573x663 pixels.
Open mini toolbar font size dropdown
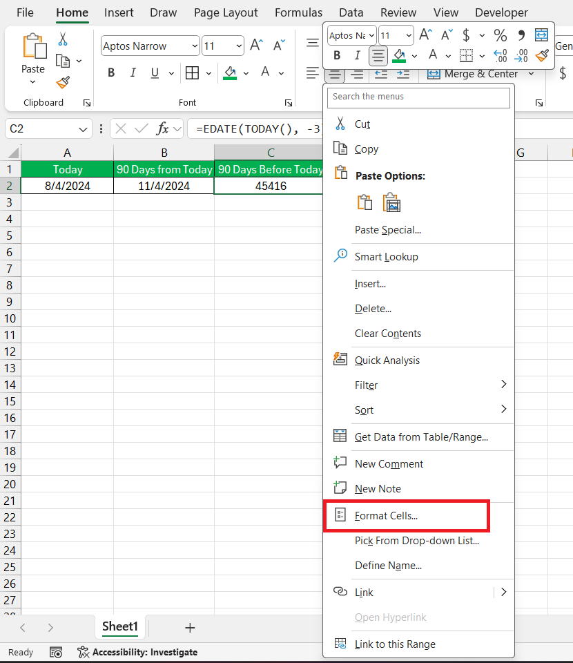[x=408, y=35]
